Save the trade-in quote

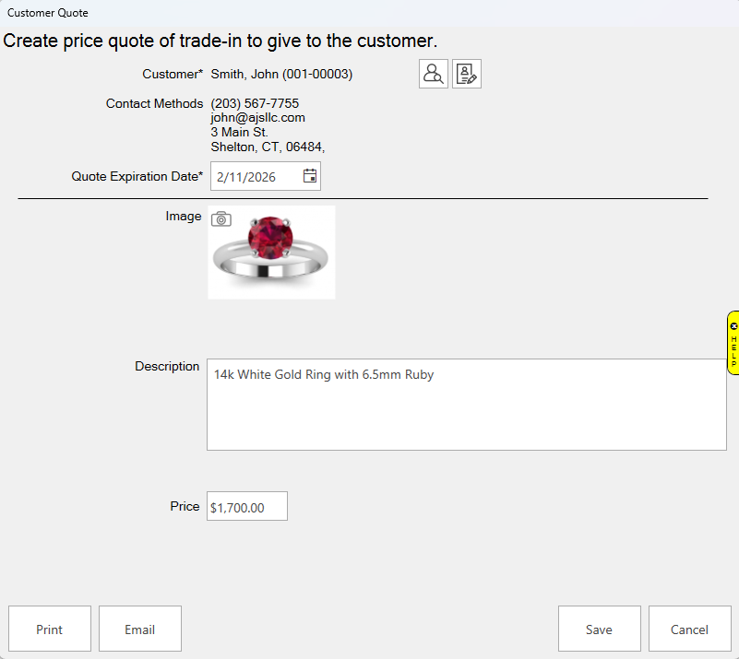tap(599, 630)
